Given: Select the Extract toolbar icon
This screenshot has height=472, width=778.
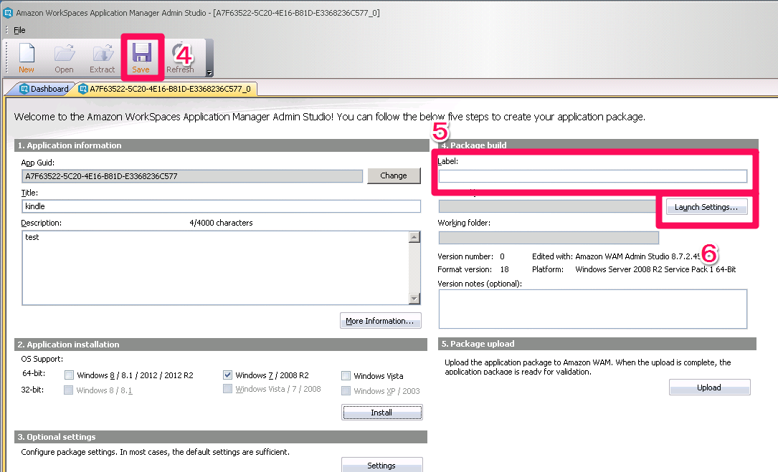Looking at the screenshot, I should coord(103,58).
